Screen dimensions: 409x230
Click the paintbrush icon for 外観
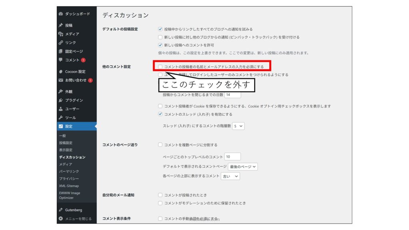point(61,91)
